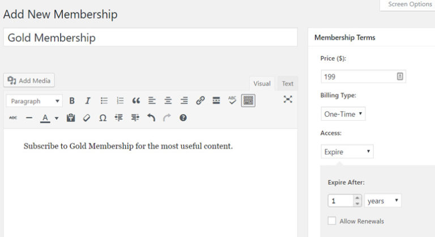
Task: Click the special character omega icon
Action: 103,118
